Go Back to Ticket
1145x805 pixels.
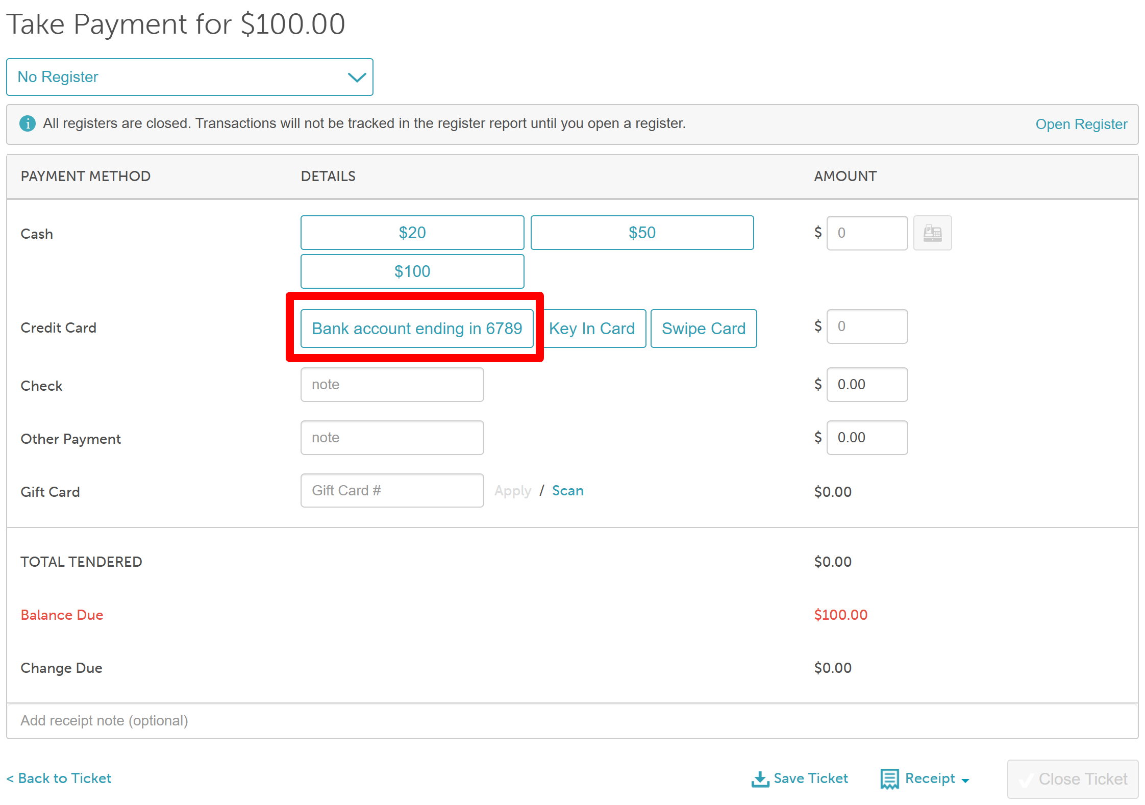(59, 778)
